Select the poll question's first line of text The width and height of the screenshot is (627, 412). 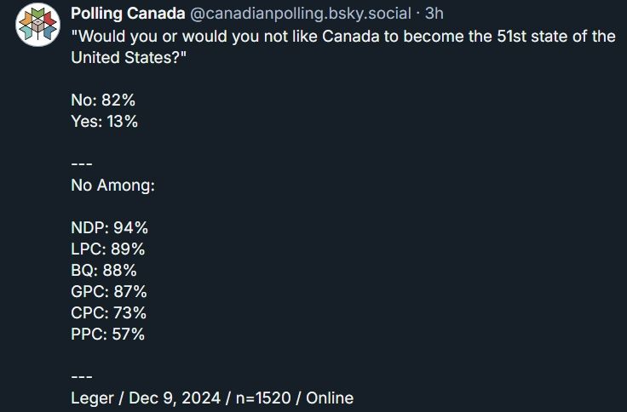(x=343, y=37)
